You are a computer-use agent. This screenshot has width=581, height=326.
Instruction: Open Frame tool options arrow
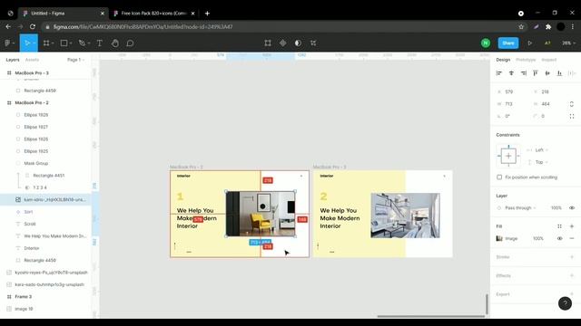[x=53, y=43]
